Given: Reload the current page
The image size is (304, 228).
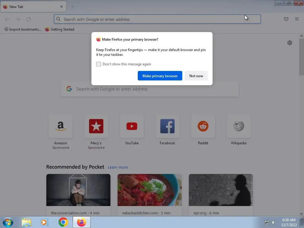Looking at the screenshot, I should (28, 19).
